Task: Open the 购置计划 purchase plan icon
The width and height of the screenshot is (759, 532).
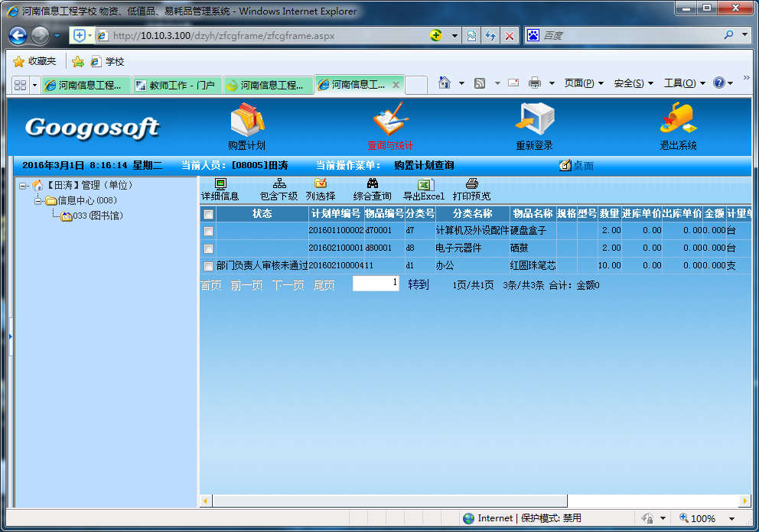Action: point(246,121)
